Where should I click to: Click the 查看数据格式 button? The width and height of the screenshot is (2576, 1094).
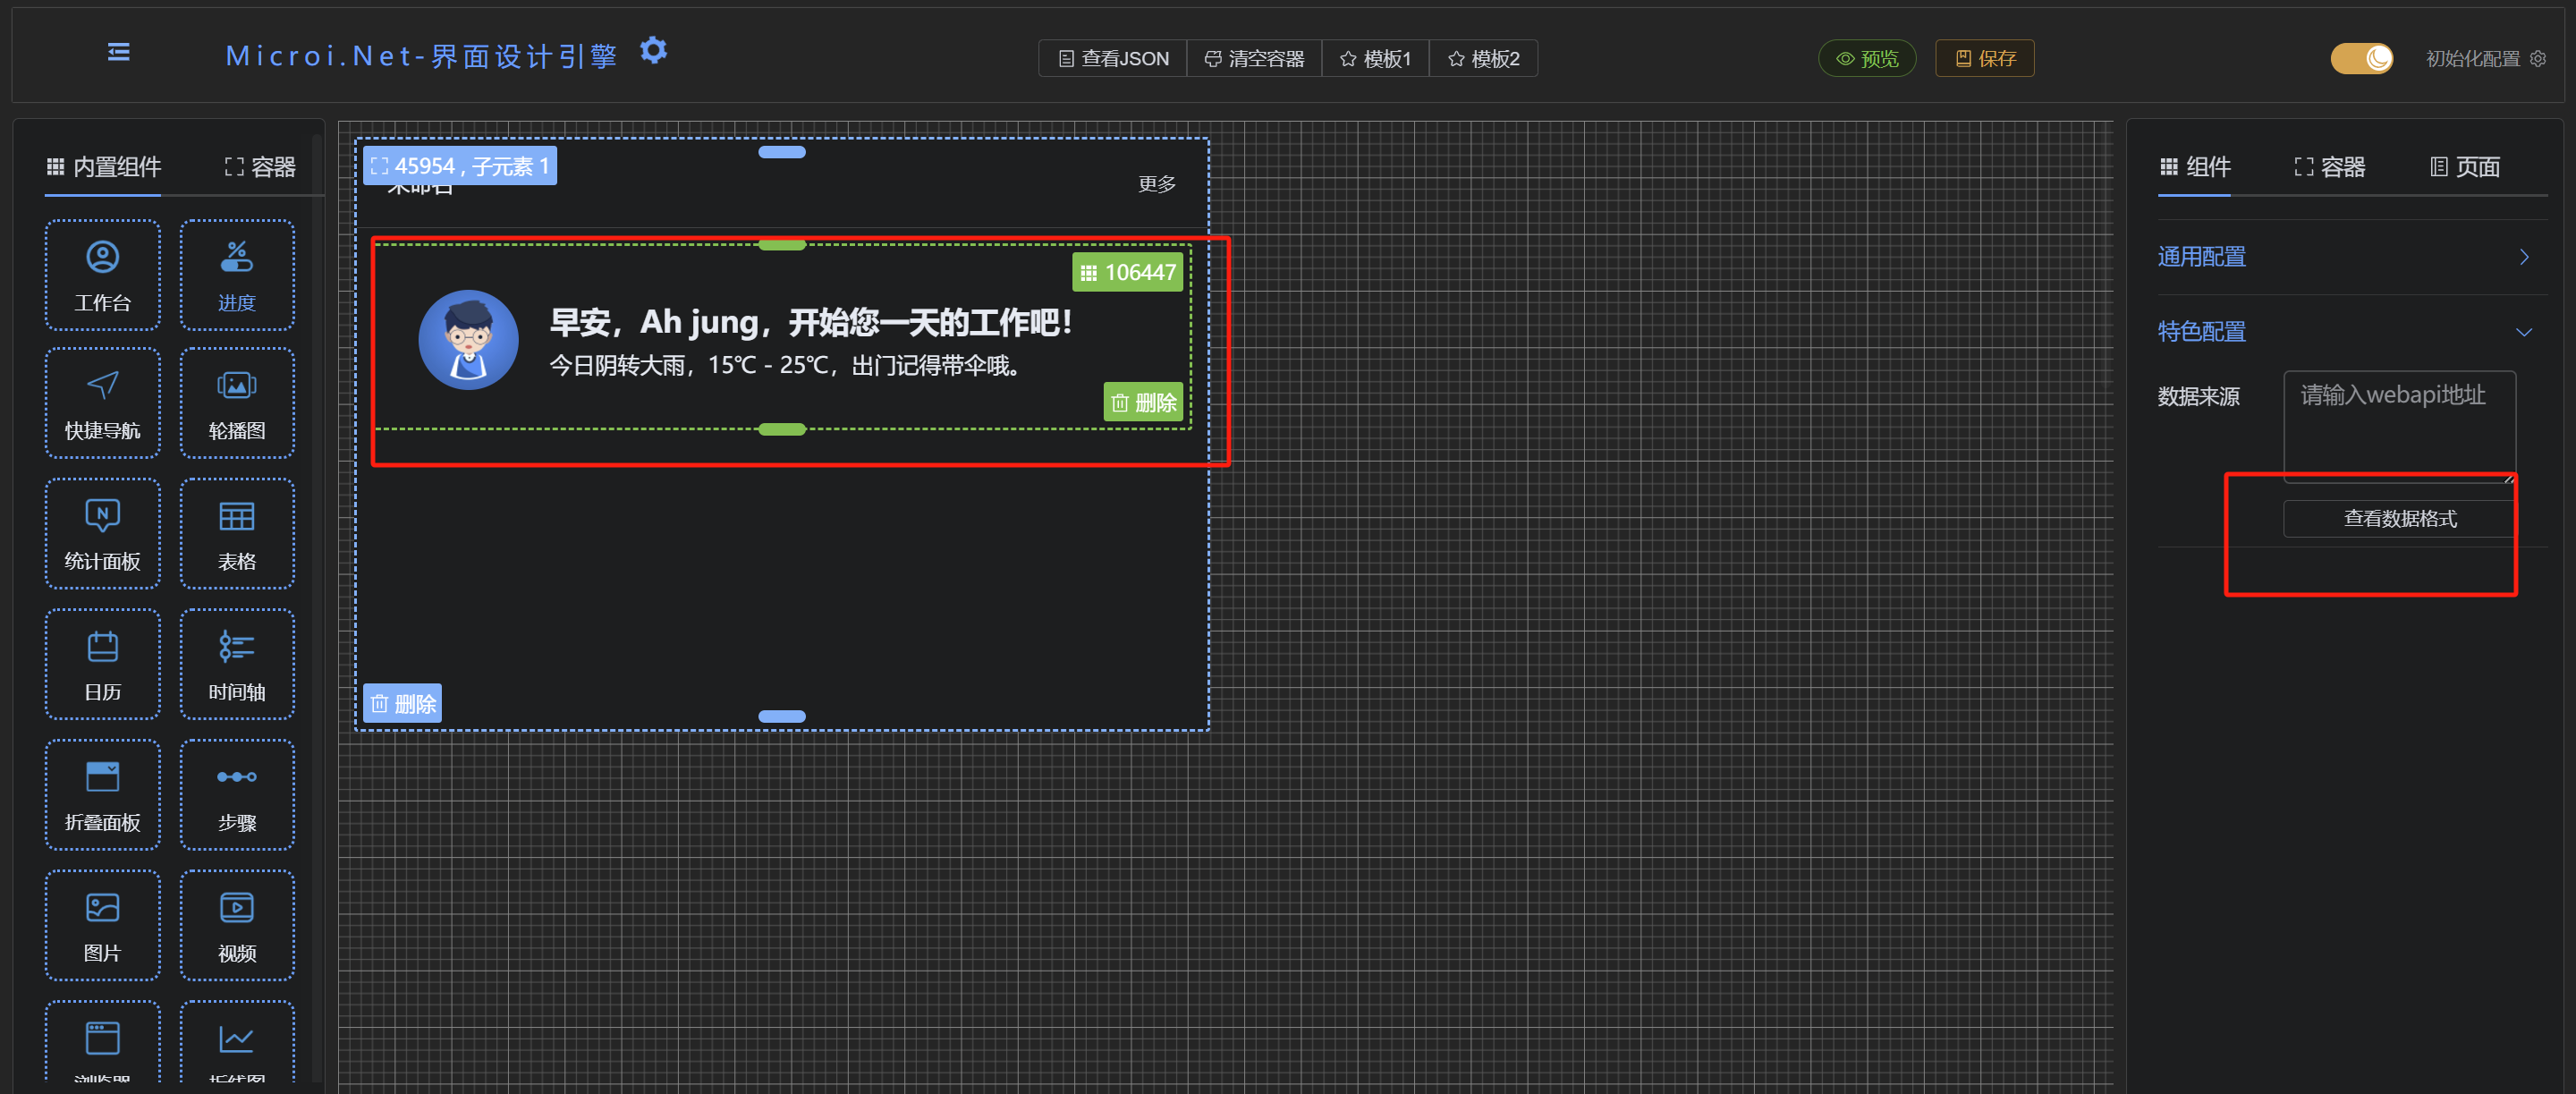click(2399, 518)
